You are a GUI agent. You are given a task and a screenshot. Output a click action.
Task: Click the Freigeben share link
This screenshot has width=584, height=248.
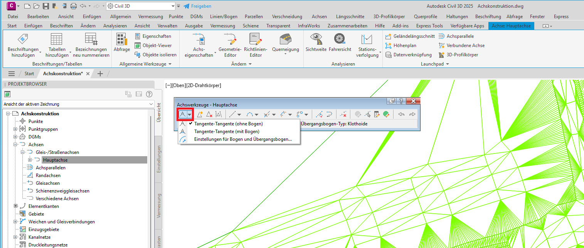197,6
